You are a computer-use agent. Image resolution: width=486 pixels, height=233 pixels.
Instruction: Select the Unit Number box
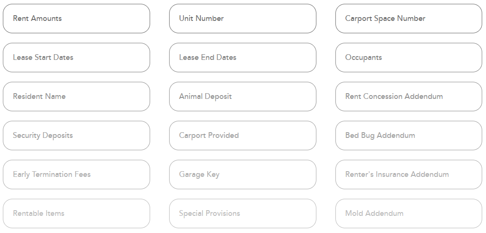tap(243, 19)
